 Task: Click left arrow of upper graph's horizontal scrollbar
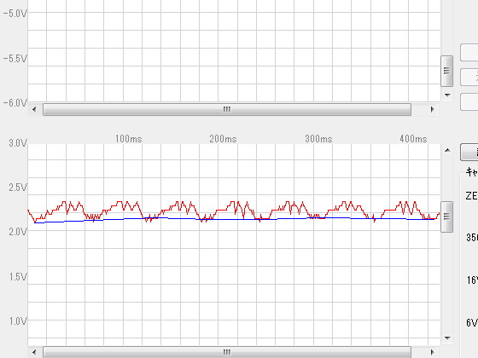(34, 110)
